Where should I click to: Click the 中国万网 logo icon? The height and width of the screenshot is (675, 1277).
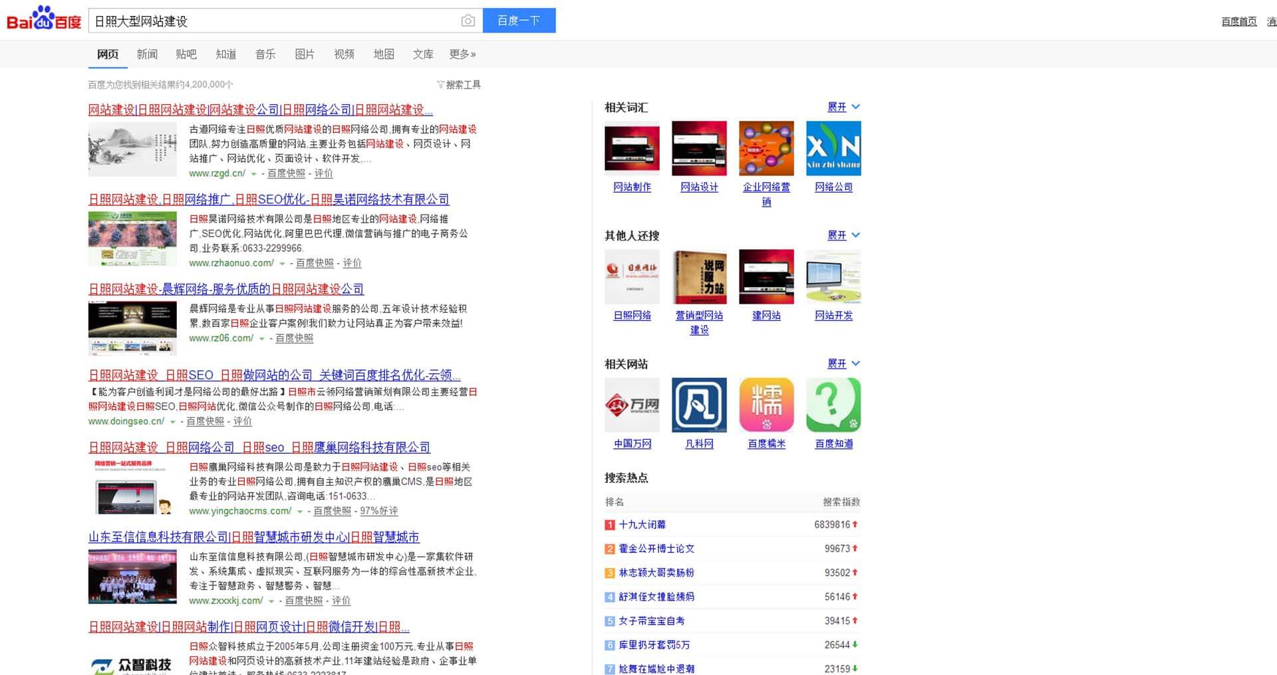(632, 405)
